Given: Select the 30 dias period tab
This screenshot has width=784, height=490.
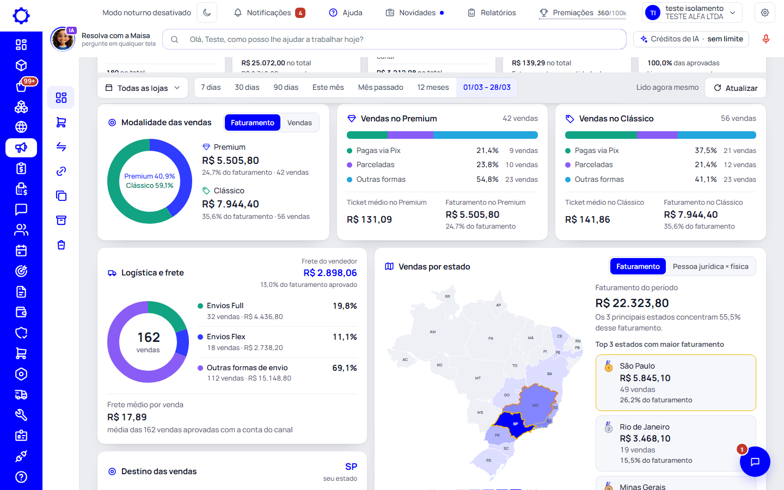Looking at the screenshot, I should (x=247, y=88).
